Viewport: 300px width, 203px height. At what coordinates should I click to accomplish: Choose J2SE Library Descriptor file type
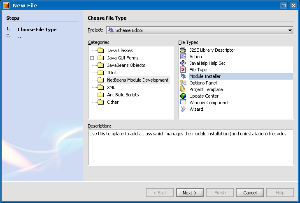[212, 50]
